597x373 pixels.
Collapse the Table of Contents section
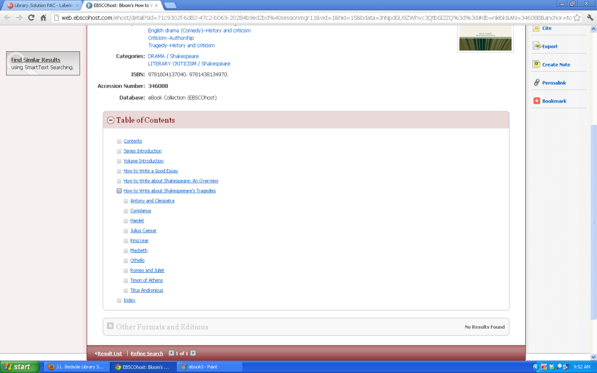(x=110, y=120)
